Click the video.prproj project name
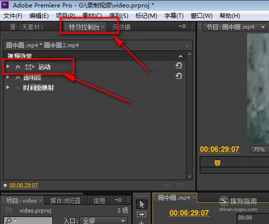This screenshot has width=269, height=224. click(35, 211)
